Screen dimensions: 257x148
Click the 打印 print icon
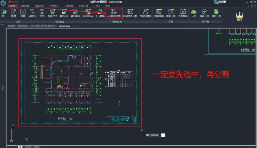tap(42, 13)
